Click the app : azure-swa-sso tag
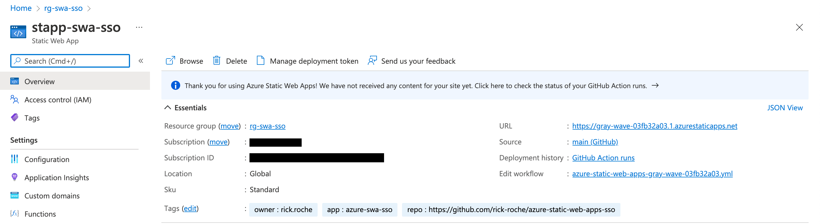The image size is (820, 224). 360,210
